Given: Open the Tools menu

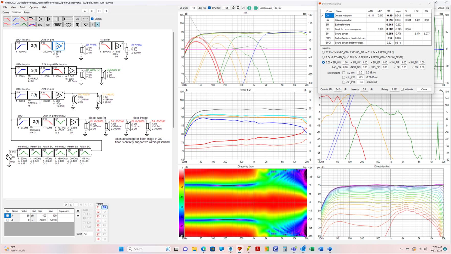Looking at the screenshot, I should pos(23,7).
